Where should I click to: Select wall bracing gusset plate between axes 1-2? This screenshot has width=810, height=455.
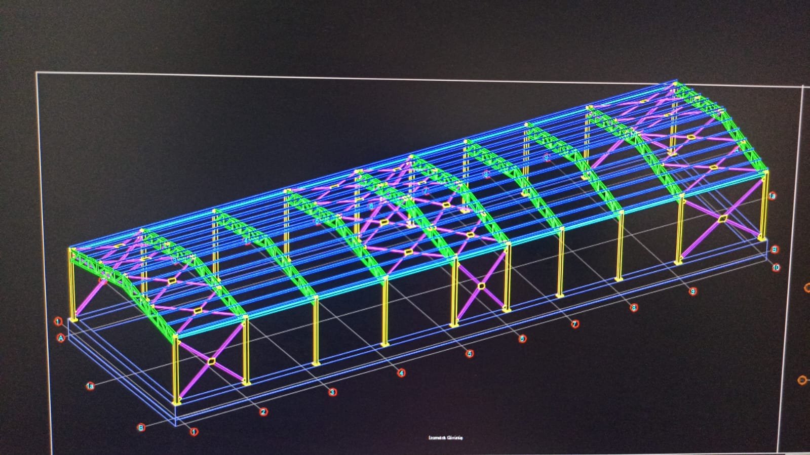211,361
